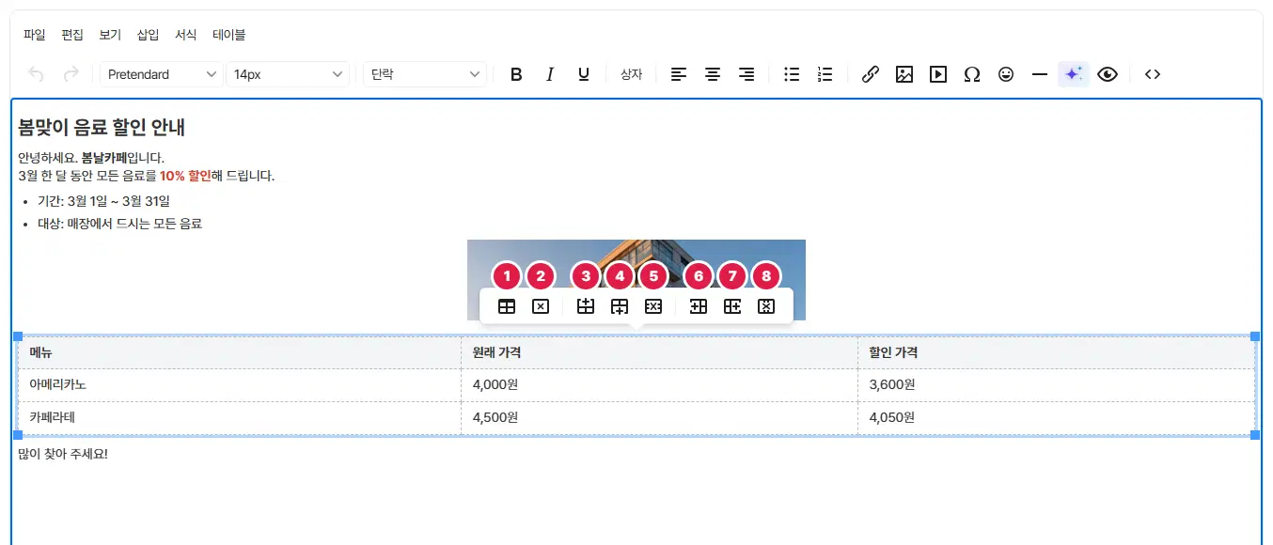Image resolution: width=1273 pixels, height=545 pixels.
Task: Open the emoji picker
Action: pyautogui.click(x=1006, y=74)
